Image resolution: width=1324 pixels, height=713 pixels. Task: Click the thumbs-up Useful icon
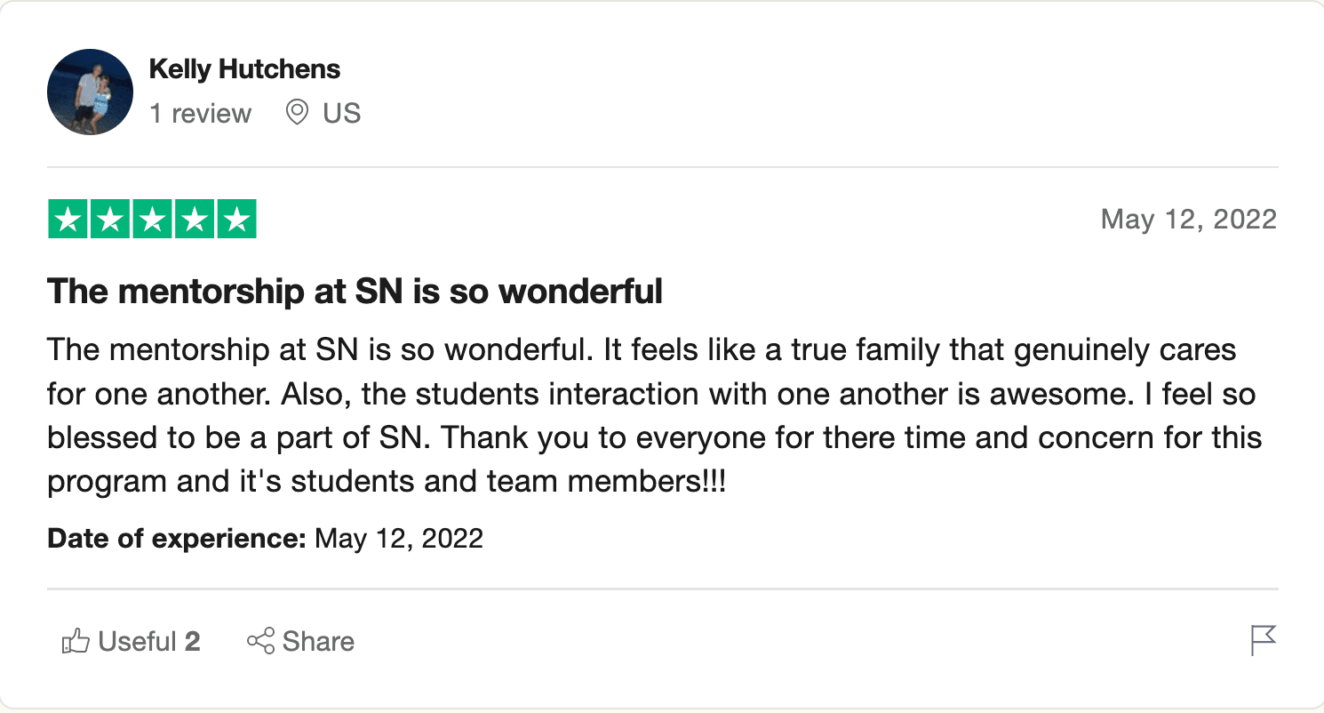[x=76, y=641]
